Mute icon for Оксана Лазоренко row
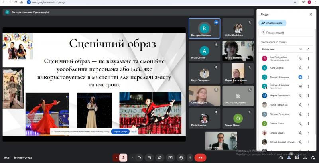Screen dimensions: 319x163 point(300,114)
